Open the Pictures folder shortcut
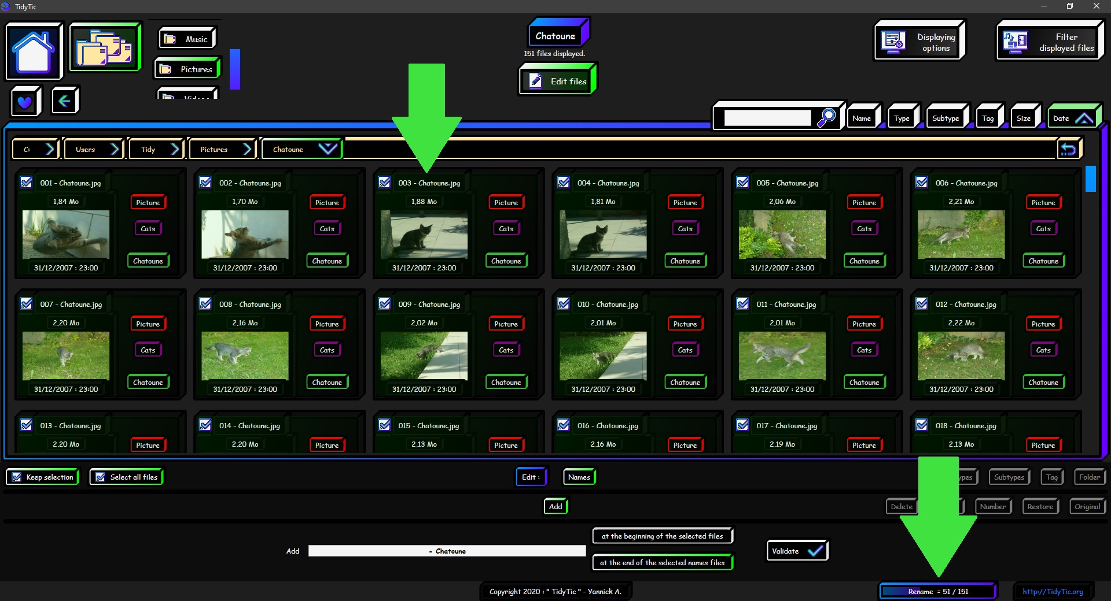 pos(187,69)
